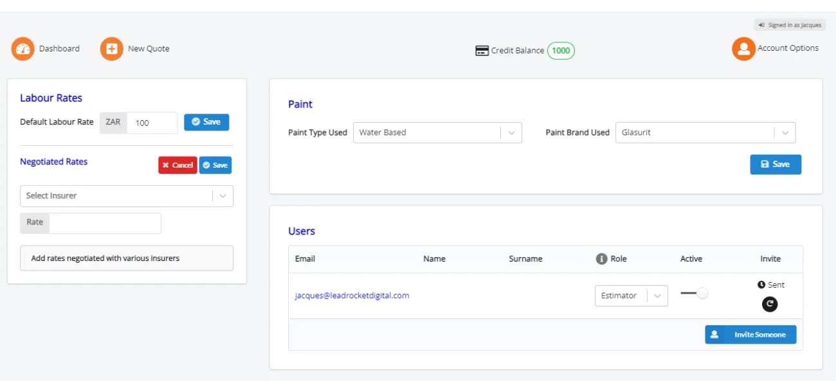This screenshot has width=836, height=381.
Task: Click the Role info icon
Action: pyautogui.click(x=601, y=259)
